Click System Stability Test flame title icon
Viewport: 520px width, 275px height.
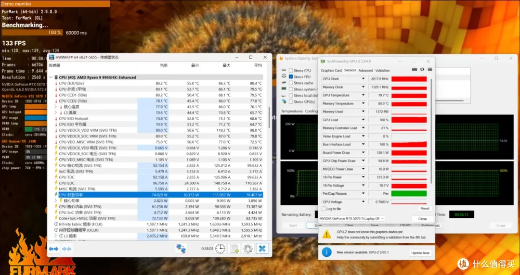281,58
